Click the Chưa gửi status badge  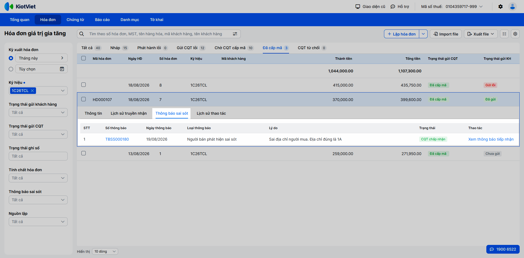(493, 154)
